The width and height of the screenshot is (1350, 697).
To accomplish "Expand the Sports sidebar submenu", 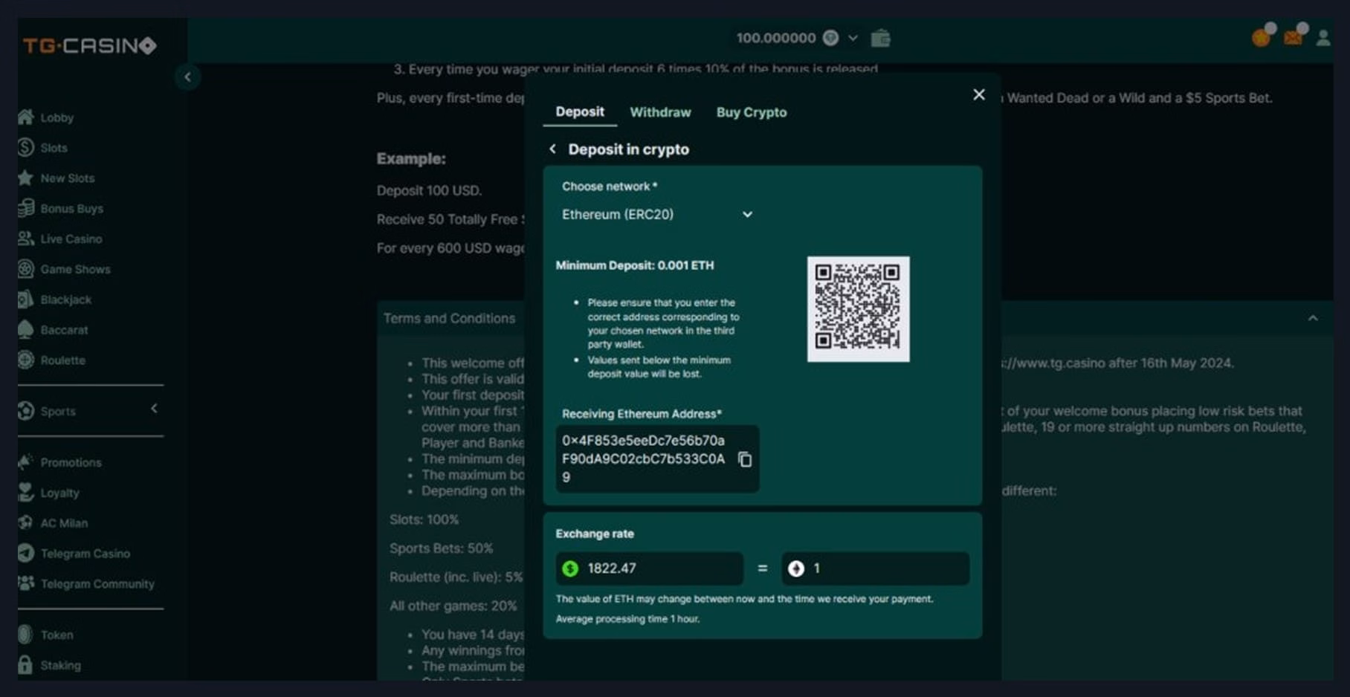I will tap(154, 409).
